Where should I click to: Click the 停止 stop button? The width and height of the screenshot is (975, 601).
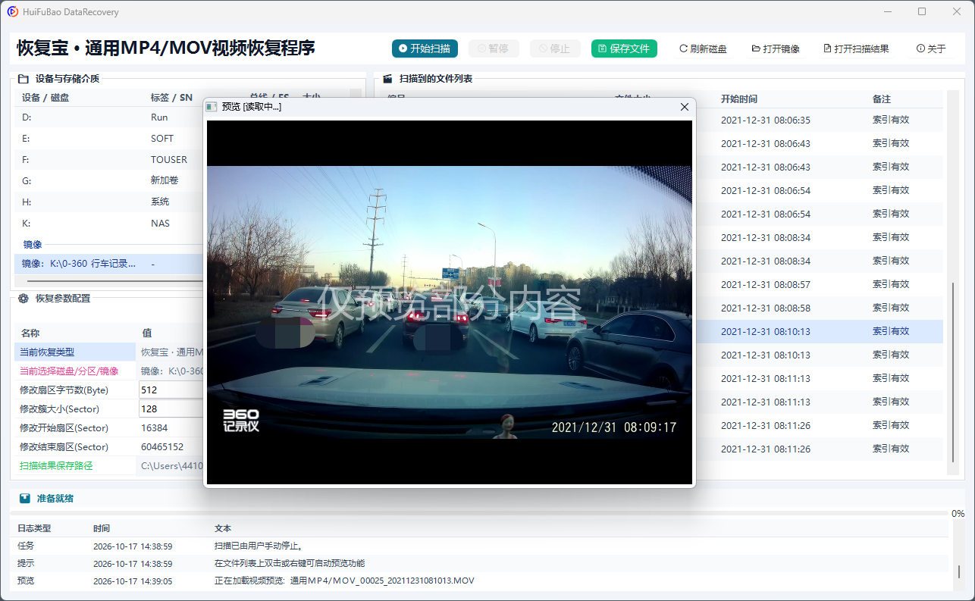click(555, 49)
